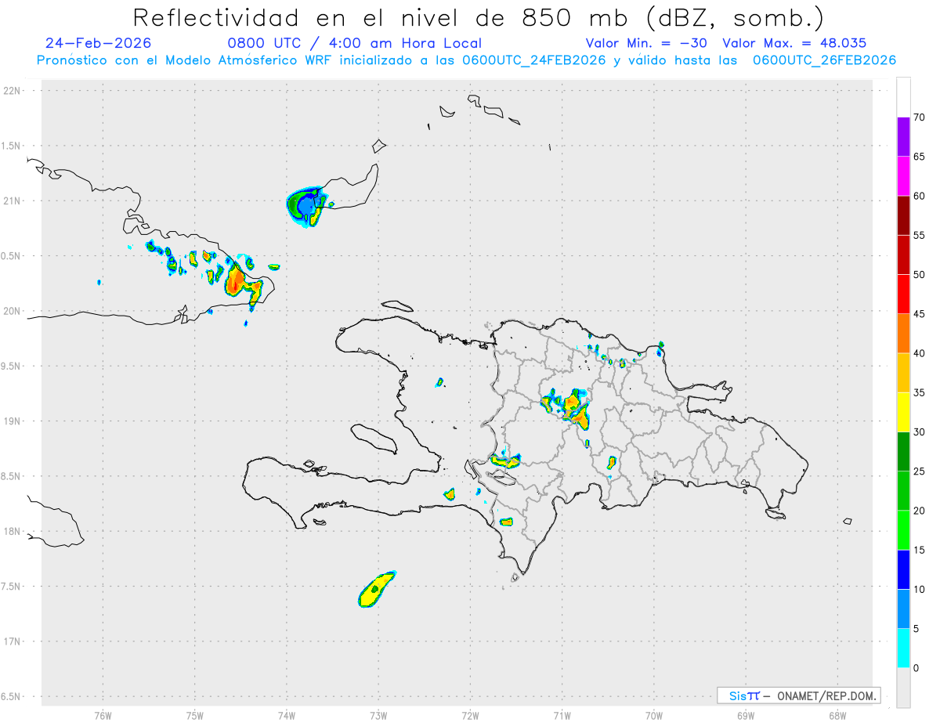Click the elongated yellow reflectivity cell south of Haiti
Viewport: 940px width, 726px height.
(377, 590)
